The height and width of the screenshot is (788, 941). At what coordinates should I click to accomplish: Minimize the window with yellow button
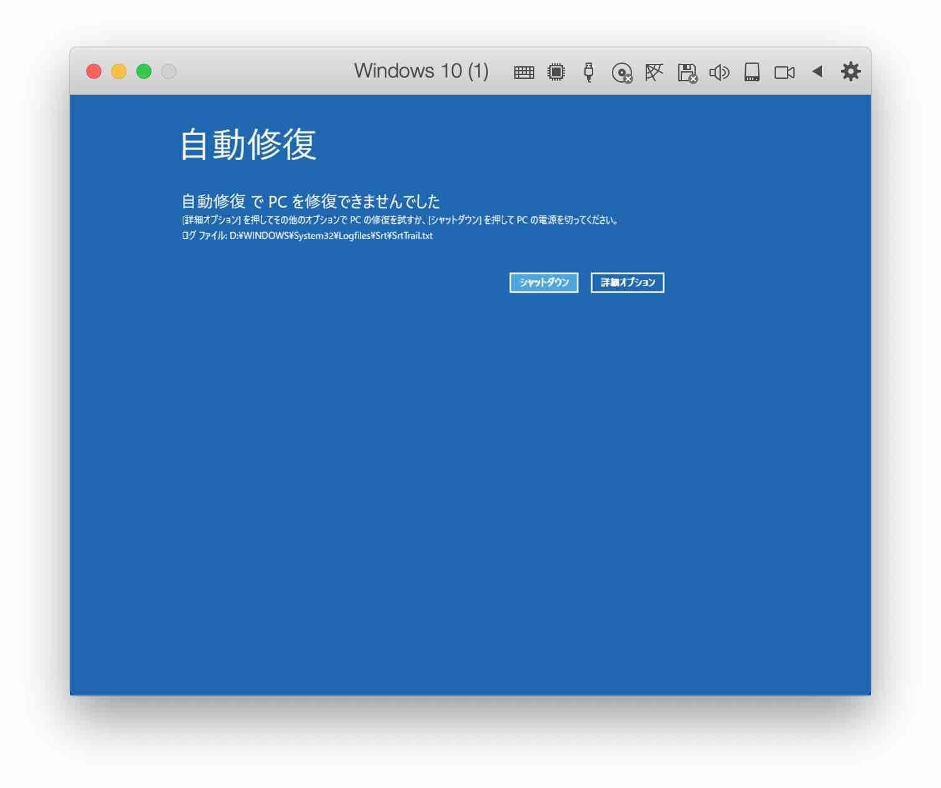click(119, 71)
